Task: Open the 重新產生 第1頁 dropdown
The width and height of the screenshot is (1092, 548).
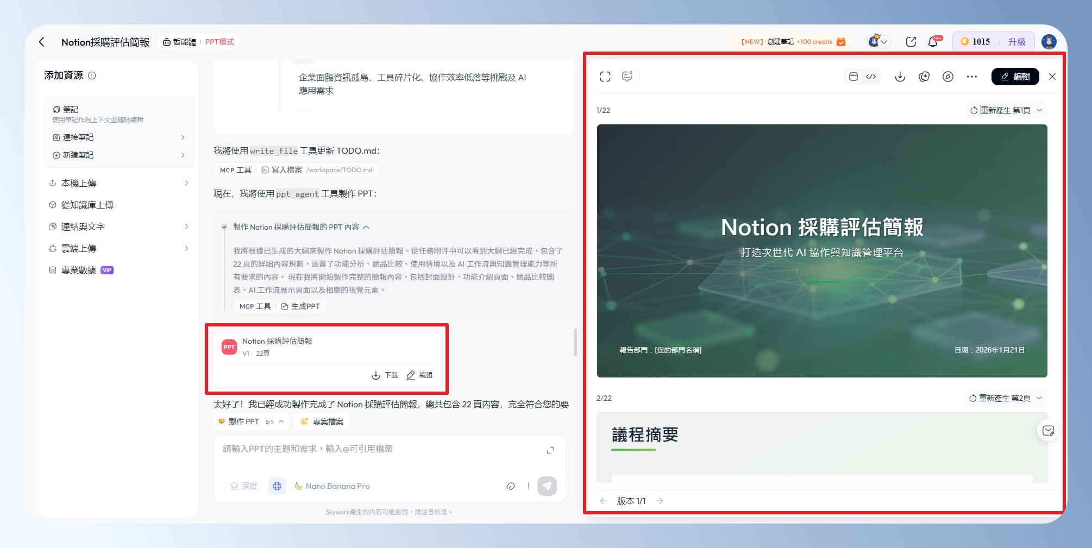Action: click(1006, 110)
